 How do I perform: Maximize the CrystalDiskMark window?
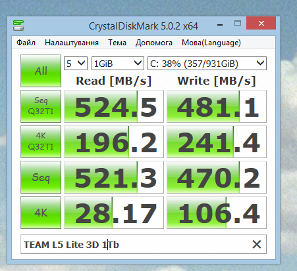238,23
